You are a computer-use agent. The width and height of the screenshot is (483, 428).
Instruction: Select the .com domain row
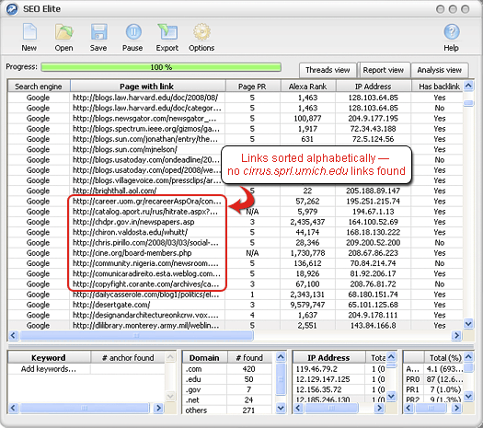227,369
